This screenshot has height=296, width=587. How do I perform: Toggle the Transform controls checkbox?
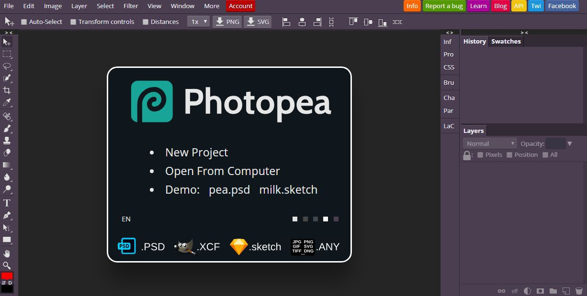tap(73, 22)
